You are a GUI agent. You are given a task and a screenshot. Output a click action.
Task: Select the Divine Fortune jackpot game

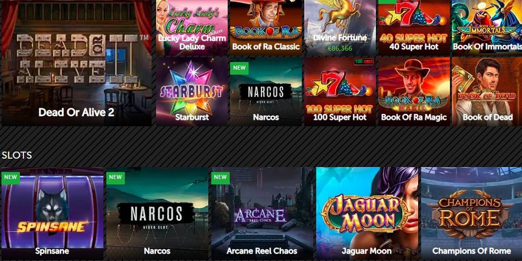(340, 28)
